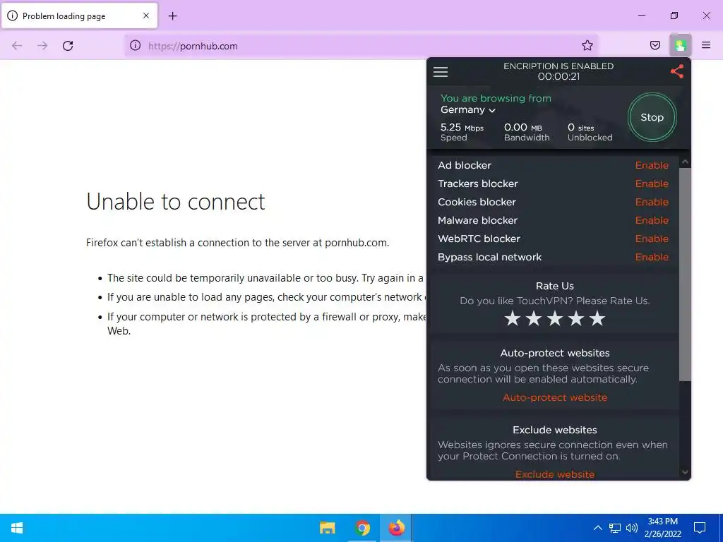Enable the WebRTC blocker
The width and height of the screenshot is (723, 542).
click(652, 239)
